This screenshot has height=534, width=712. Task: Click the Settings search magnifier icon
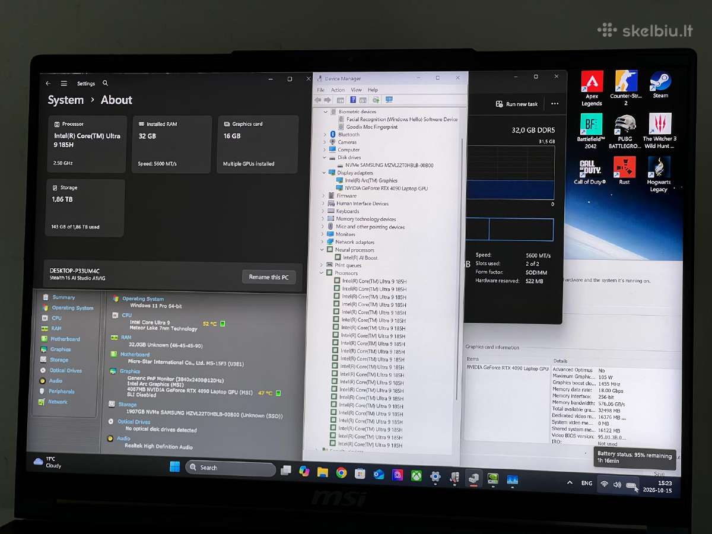click(x=105, y=84)
